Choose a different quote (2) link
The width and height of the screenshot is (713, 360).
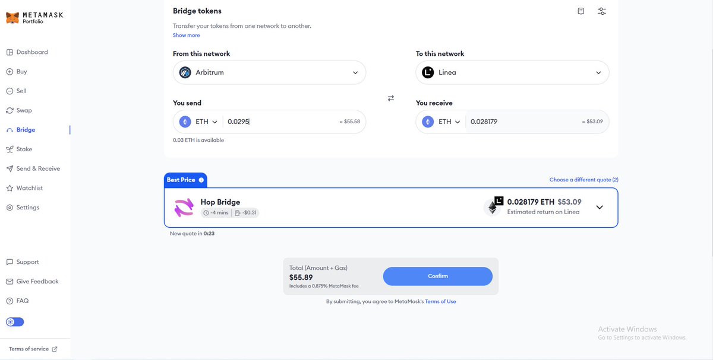click(584, 180)
